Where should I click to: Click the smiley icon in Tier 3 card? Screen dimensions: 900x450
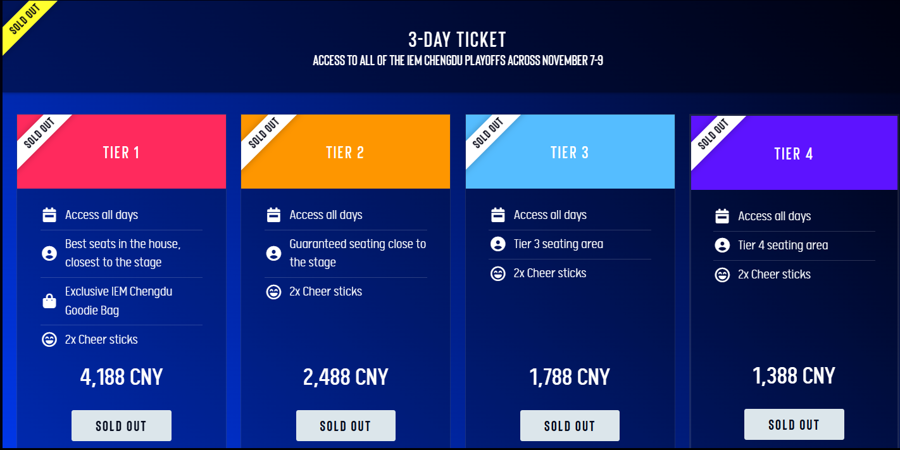pos(498,273)
